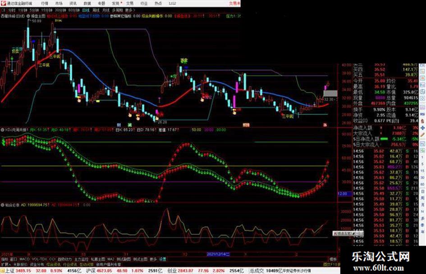Click the 上证 3489.15 index in status bar
Screen dimensions: 426x274
(18, 271)
